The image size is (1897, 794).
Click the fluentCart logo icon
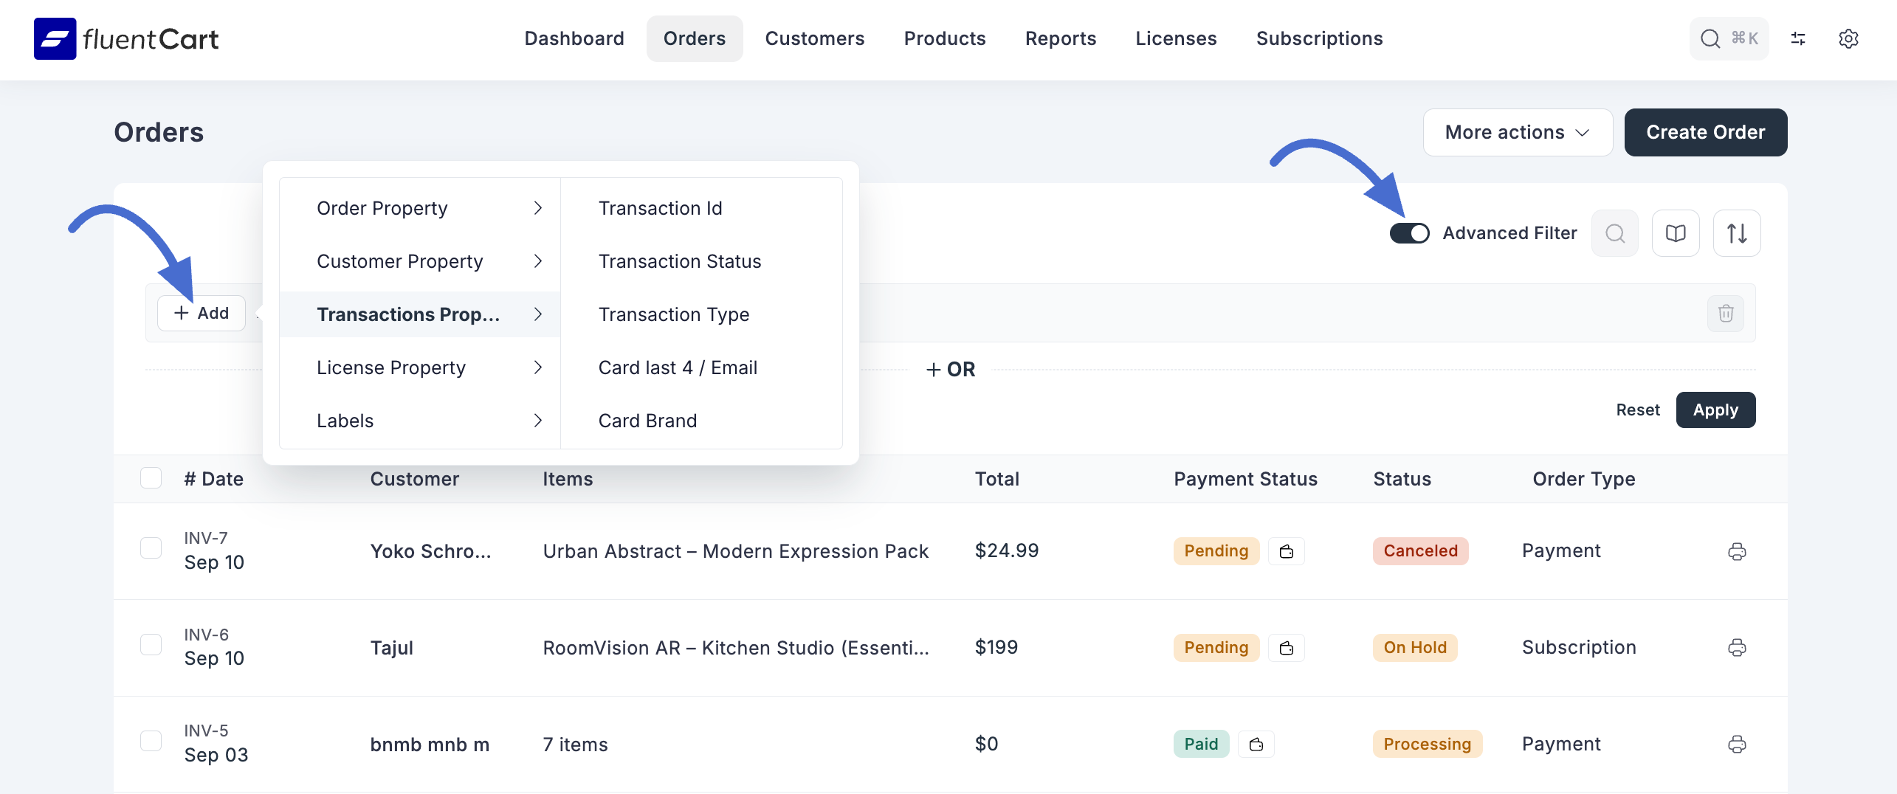[x=55, y=38]
